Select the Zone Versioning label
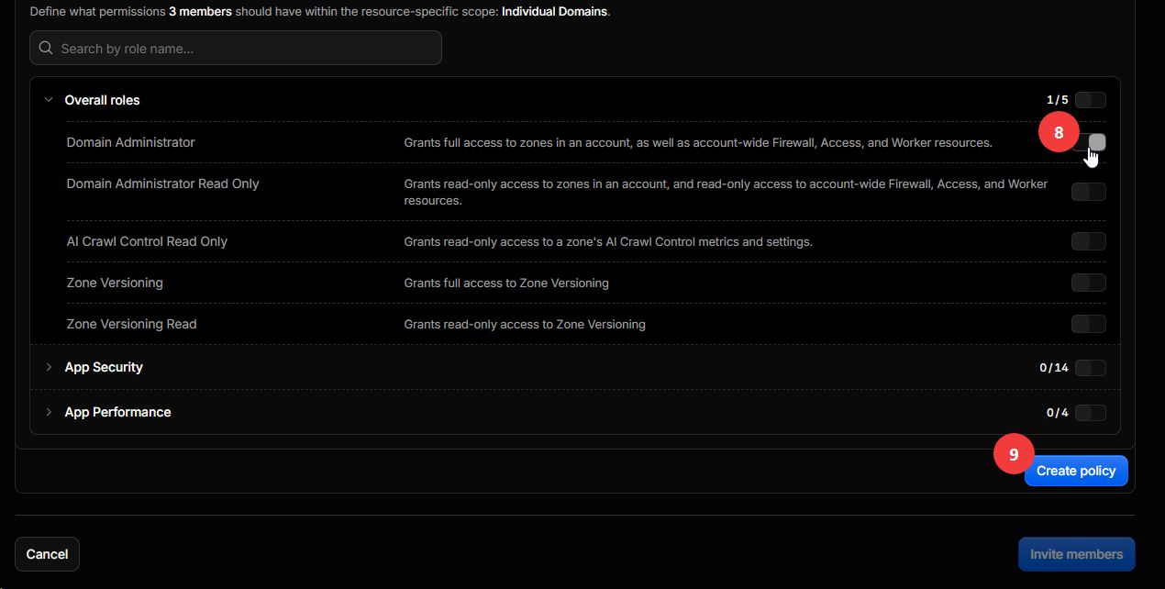1165x589 pixels. (115, 283)
